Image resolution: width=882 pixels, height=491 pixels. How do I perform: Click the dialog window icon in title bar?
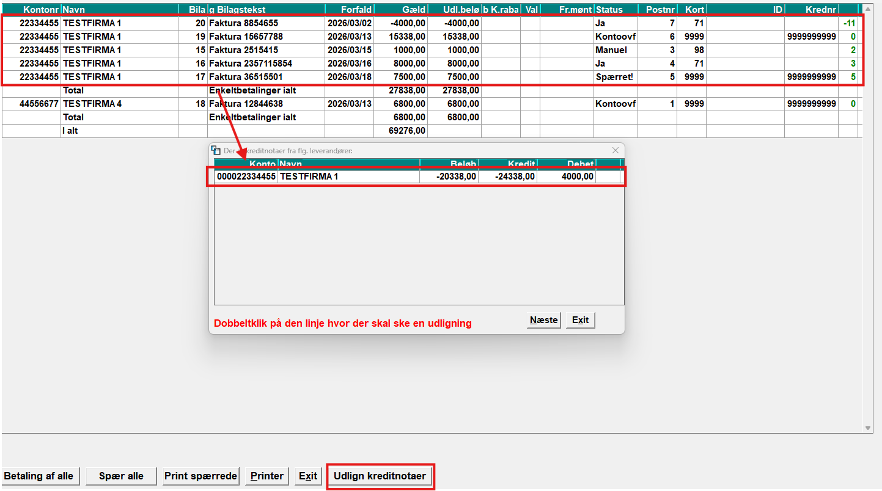point(216,150)
